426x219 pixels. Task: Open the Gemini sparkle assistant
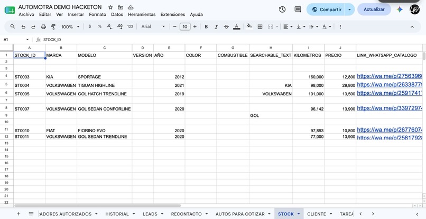point(400,9)
